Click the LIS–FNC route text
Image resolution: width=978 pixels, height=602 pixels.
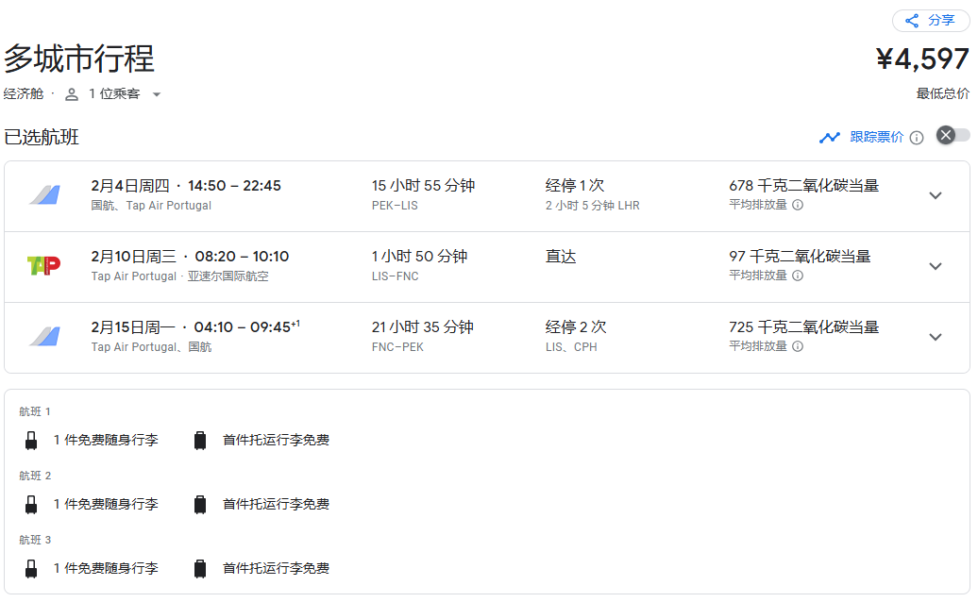[396, 276]
